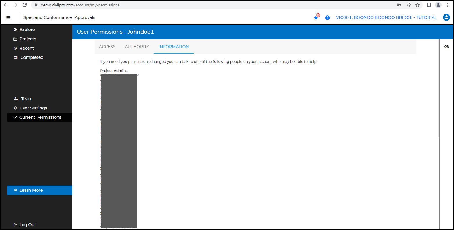This screenshot has width=454, height=230.
Task: Log Out from the sidebar
Action: click(x=28, y=225)
